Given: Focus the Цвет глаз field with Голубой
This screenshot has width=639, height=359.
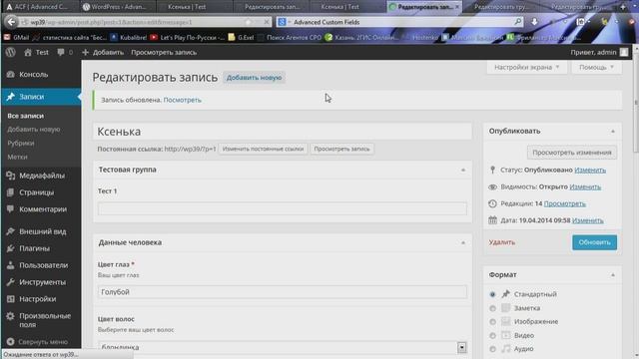Looking at the screenshot, I should coord(282,292).
